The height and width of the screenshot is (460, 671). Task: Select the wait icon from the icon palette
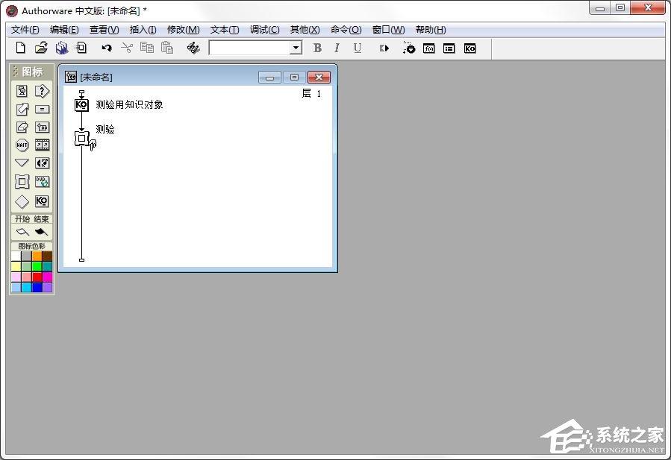21,145
